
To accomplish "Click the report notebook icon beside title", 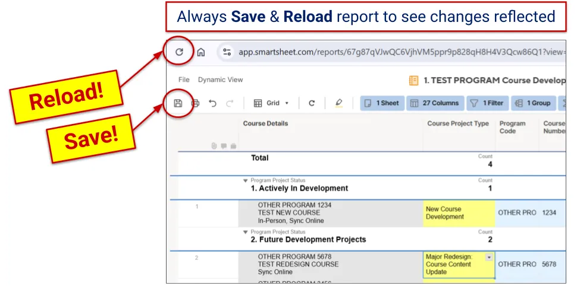I will click(x=413, y=81).
